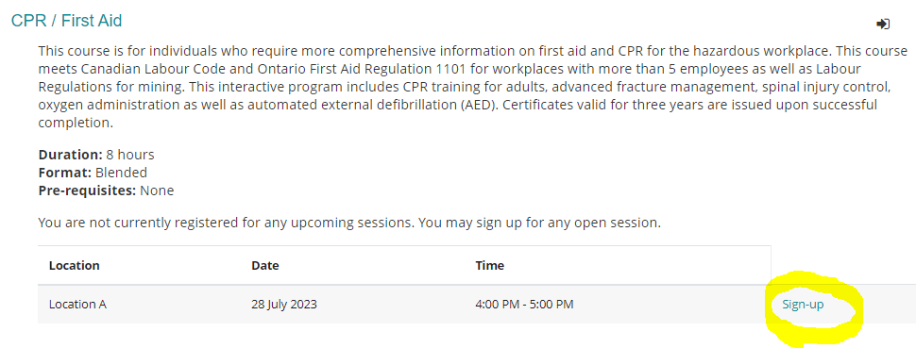The image size is (916, 348).
Task: Click the Date column header
Action: pos(265,266)
